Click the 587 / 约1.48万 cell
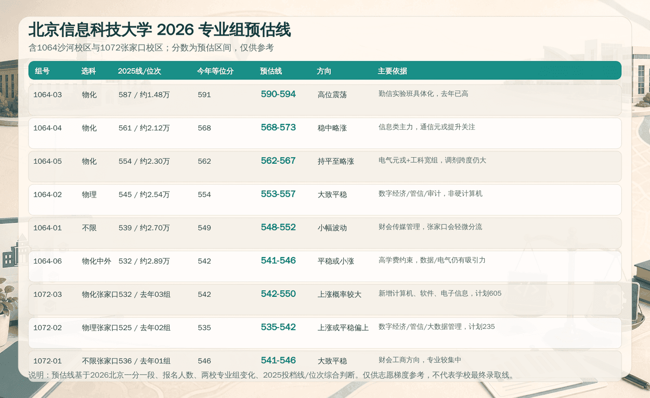This screenshot has width=650, height=398. tap(144, 95)
